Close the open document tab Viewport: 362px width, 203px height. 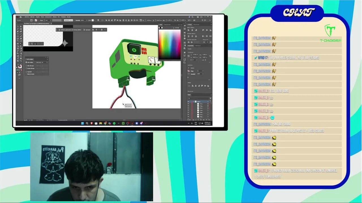[x=51, y=23]
